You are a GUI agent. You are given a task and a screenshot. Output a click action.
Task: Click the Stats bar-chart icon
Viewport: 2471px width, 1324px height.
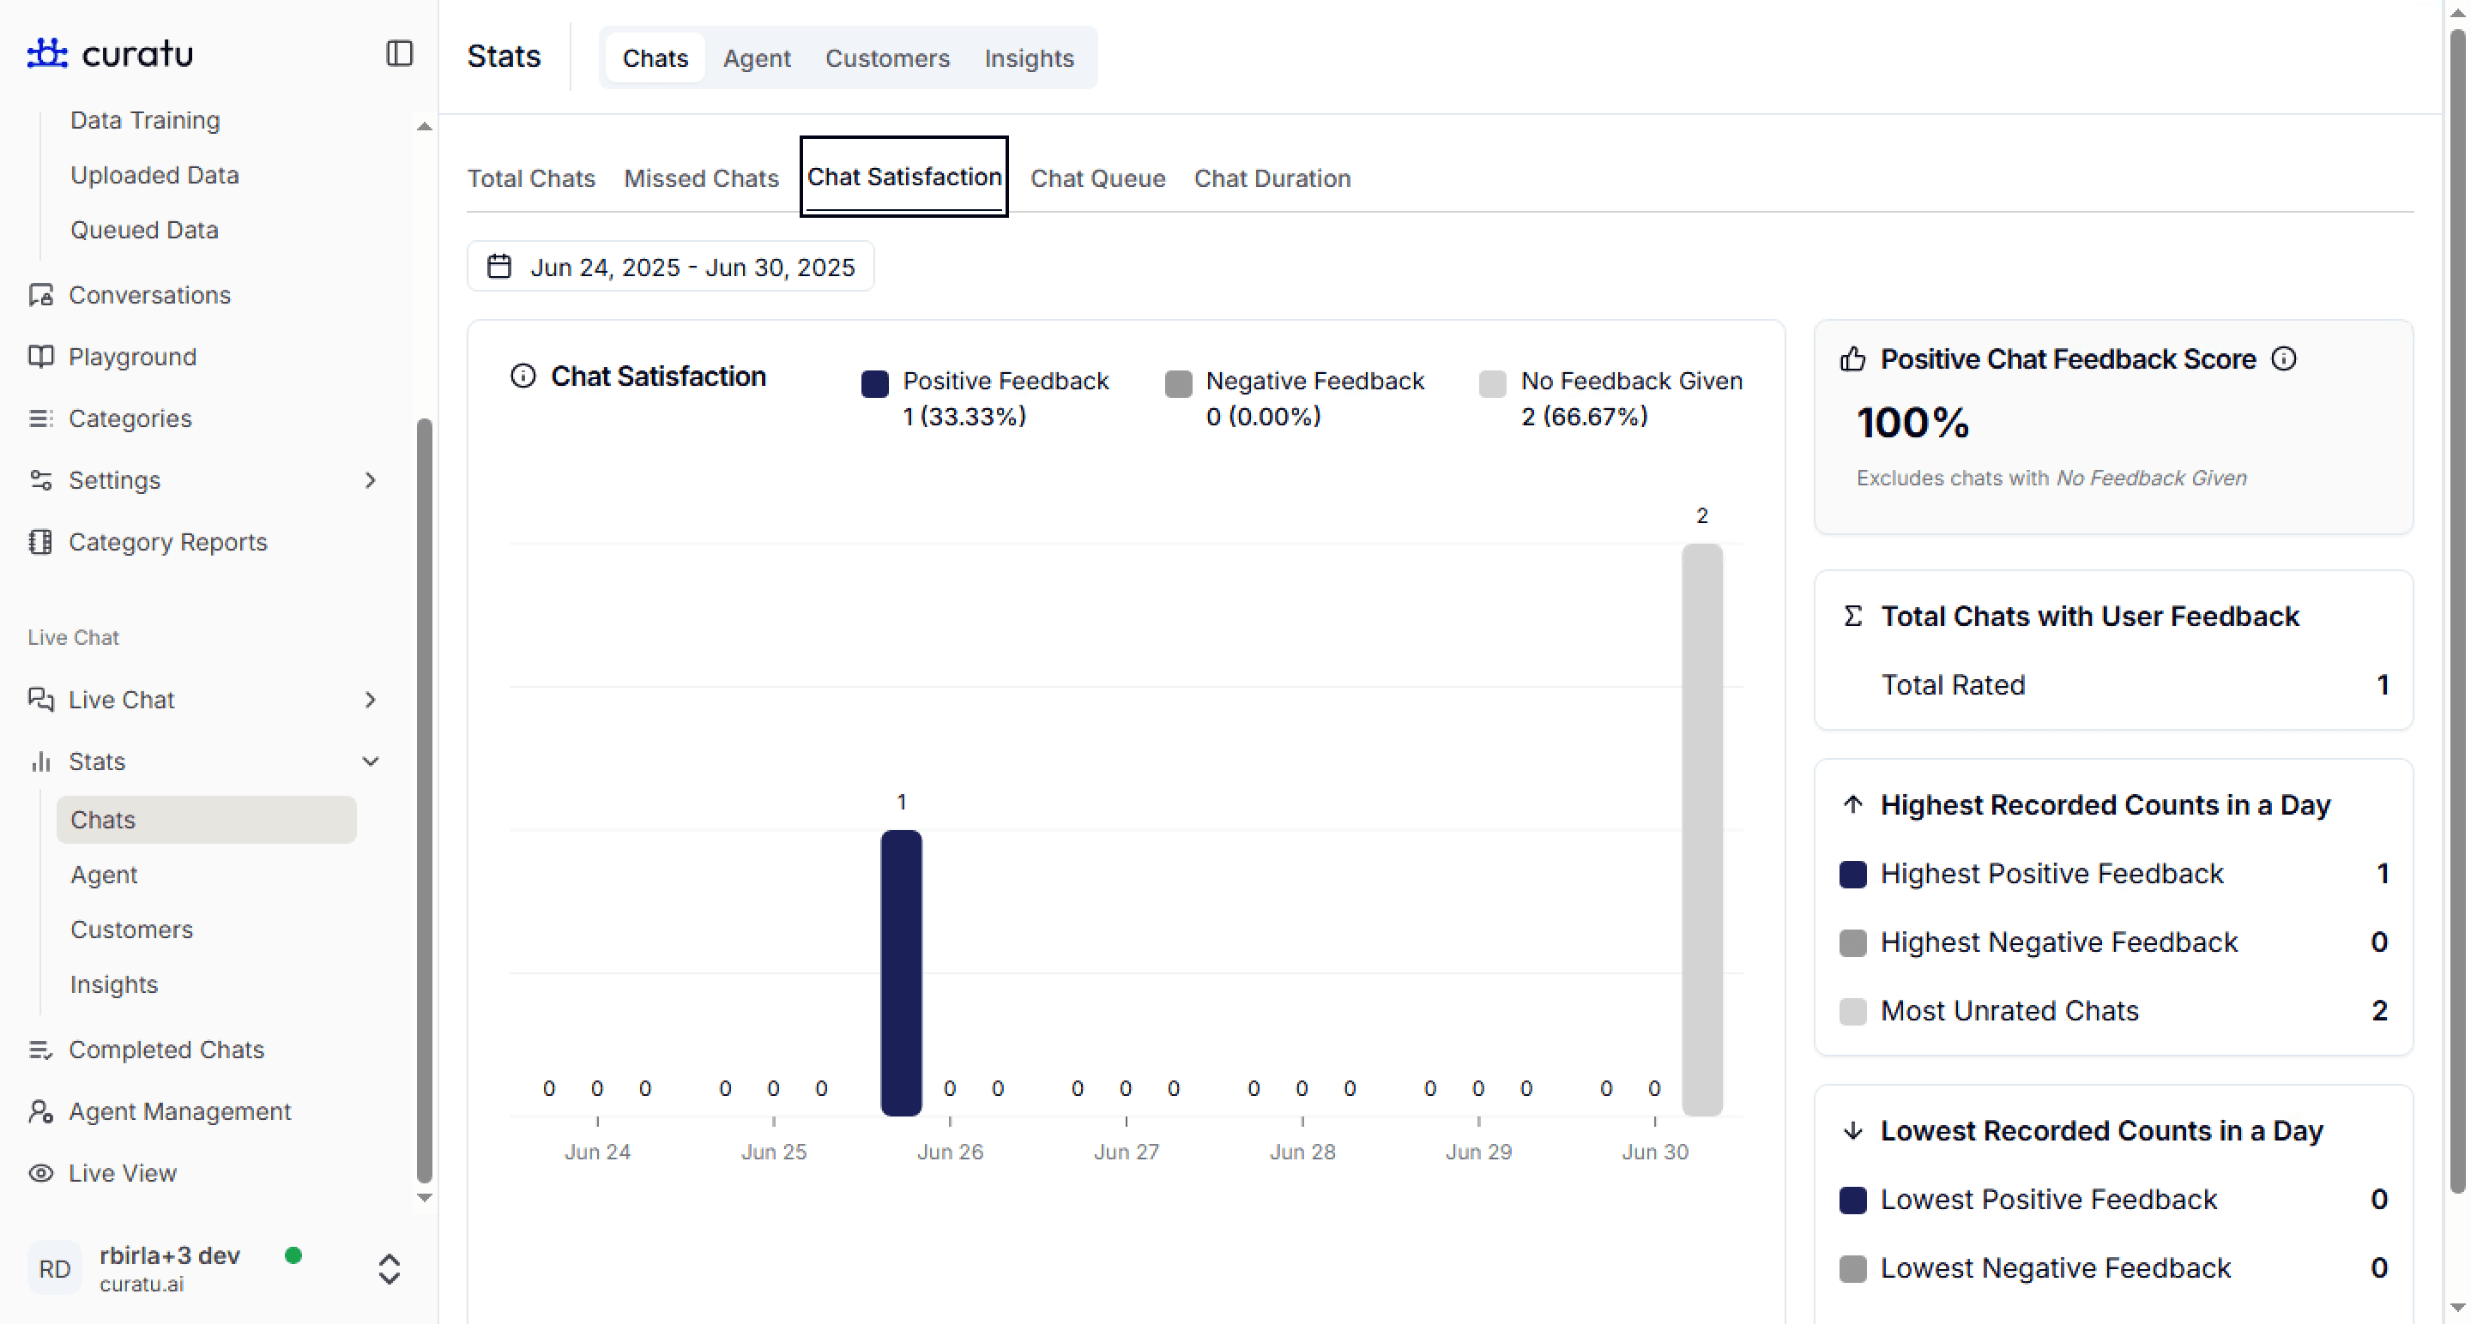40,761
